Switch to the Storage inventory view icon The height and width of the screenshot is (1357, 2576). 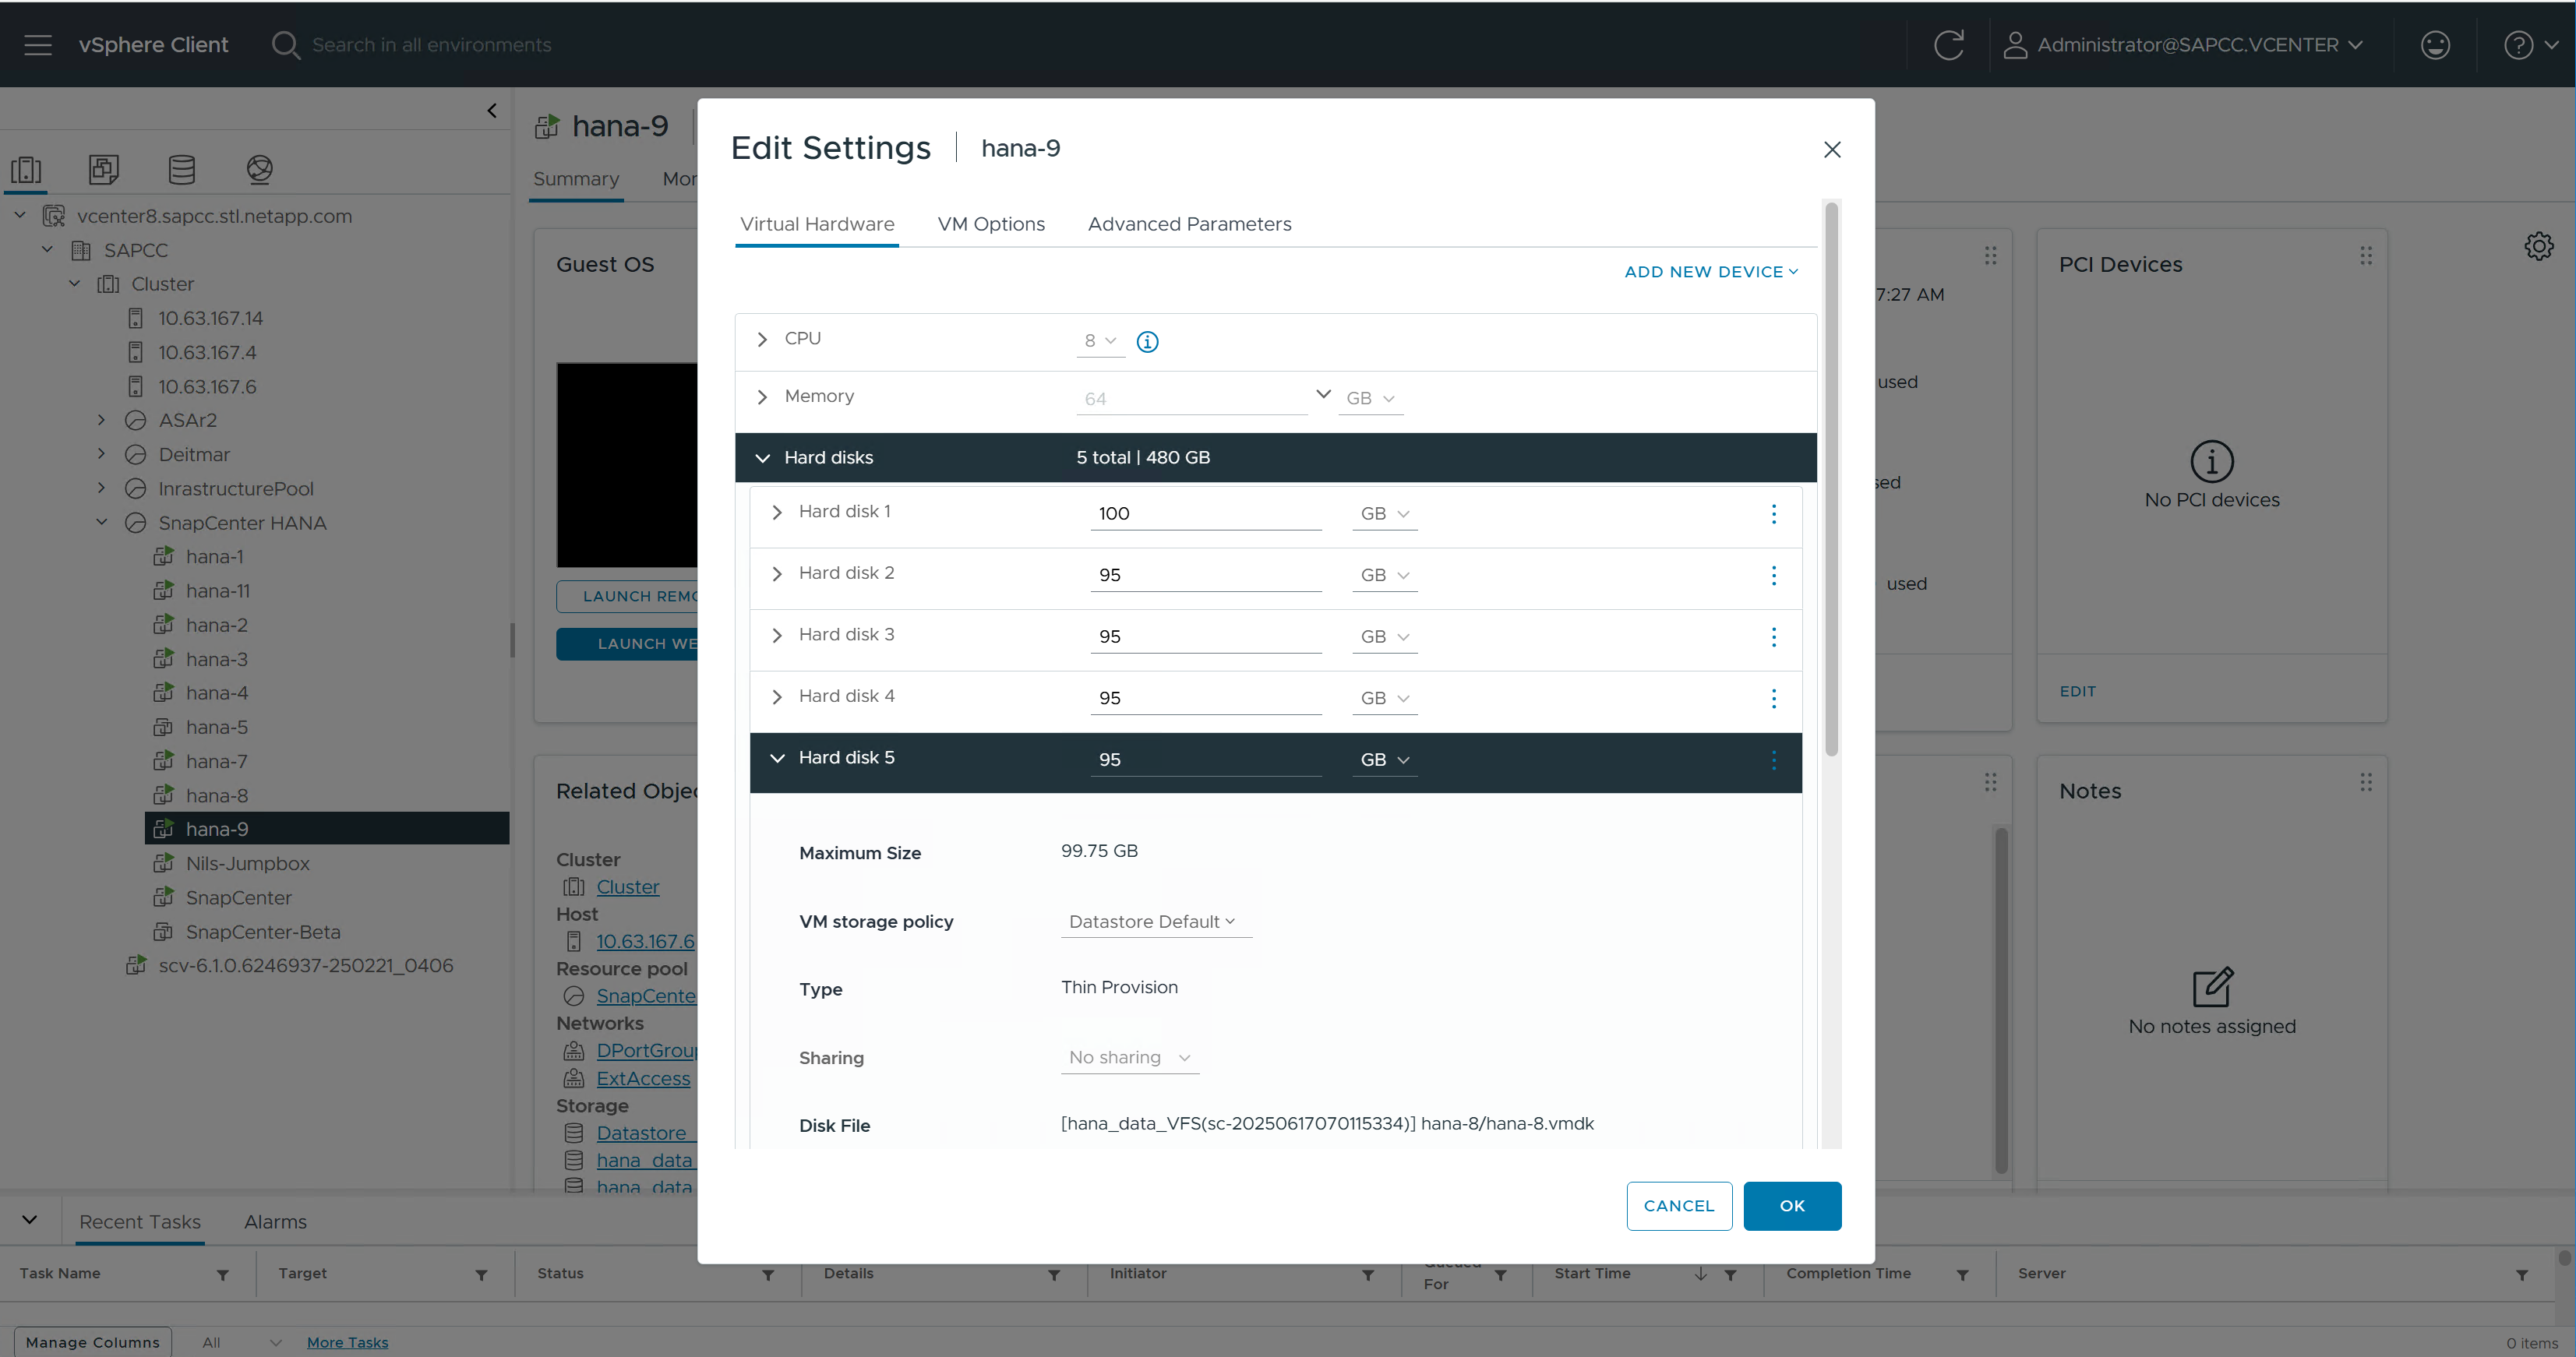(x=182, y=169)
